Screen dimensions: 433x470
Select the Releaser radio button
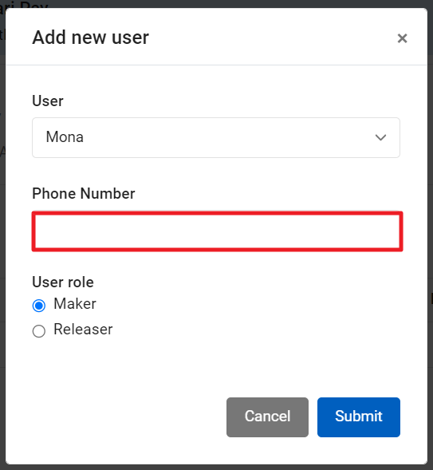39,331
